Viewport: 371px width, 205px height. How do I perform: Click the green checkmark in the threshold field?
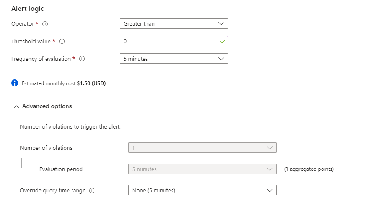tap(222, 41)
